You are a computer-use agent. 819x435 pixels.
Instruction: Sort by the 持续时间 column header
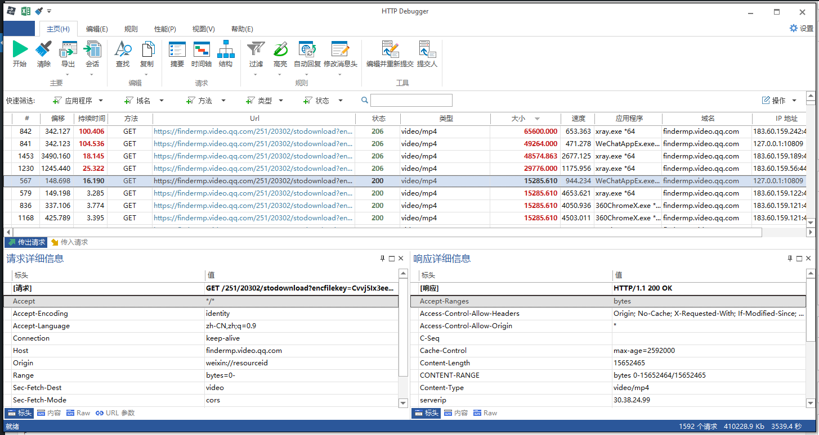(x=91, y=119)
